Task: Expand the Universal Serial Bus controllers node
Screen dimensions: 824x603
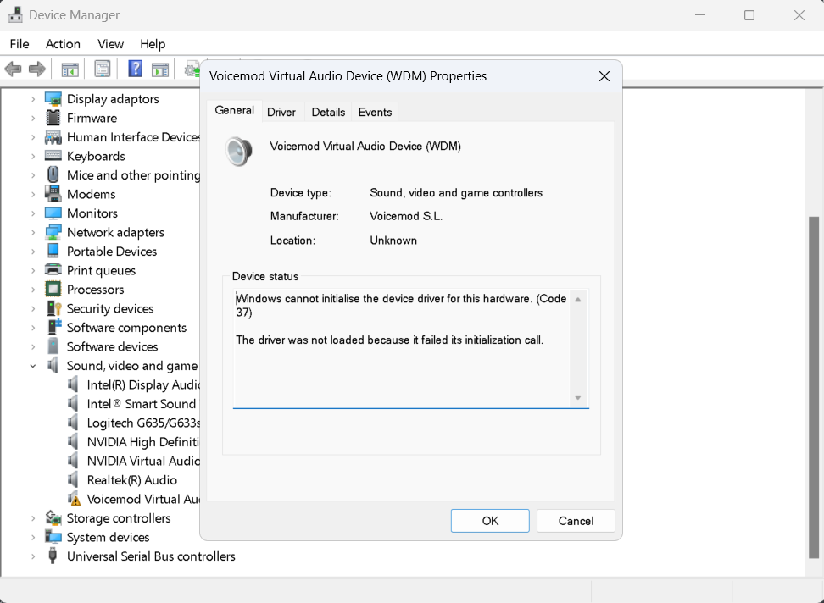Action: pos(33,556)
